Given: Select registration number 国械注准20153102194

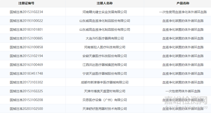Looking at the screenshot, I should [x=26, y=56].
